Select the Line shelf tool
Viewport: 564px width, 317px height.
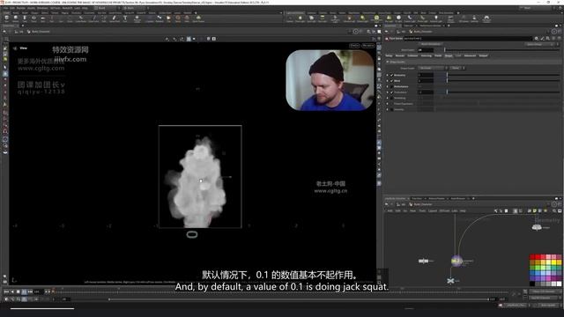(61, 18)
